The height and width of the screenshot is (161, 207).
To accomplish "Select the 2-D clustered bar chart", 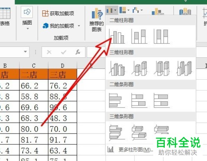I will (117, 100).
